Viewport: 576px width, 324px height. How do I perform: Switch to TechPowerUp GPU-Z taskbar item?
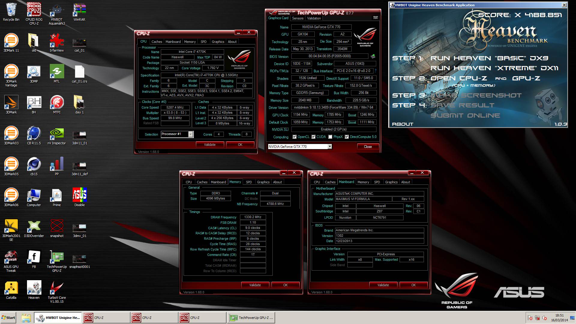(251, 318)
